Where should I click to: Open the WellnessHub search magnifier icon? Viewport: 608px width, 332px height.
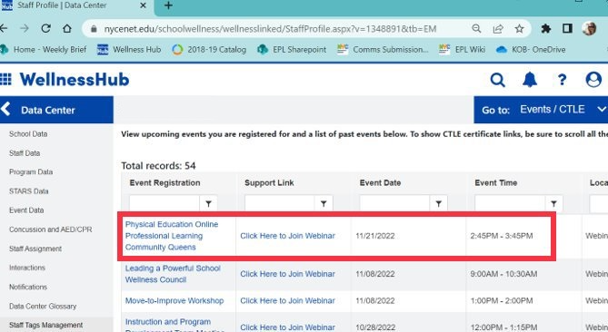(x=497, y=80)
